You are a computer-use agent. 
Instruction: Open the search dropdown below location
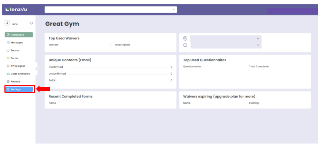226,45
